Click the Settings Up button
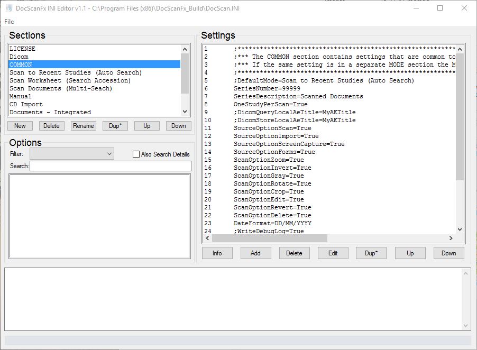Viewport: 477px width, 350px height. pos(410,253)
